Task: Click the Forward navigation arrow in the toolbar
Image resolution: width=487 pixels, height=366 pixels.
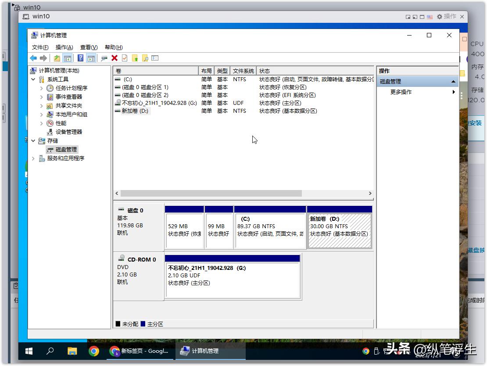Action: 43,58
